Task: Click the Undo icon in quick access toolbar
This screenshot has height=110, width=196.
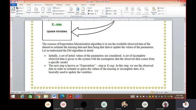Action: (17, 2)
